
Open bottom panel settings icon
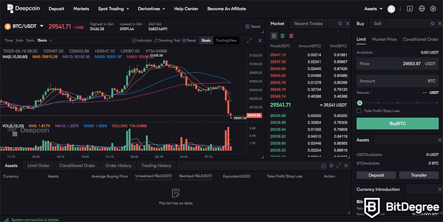324,166
